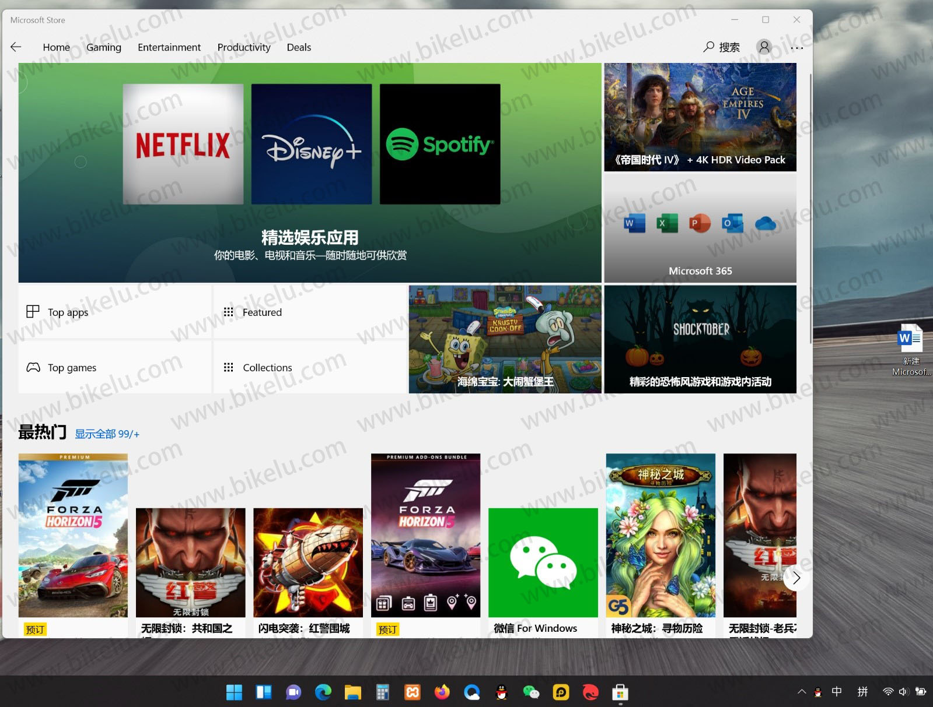Launch Microsoft Edge from taskbar
933x707 pixels.
(323, 692)
